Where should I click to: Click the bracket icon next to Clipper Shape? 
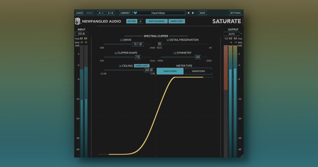coord(116,53)
